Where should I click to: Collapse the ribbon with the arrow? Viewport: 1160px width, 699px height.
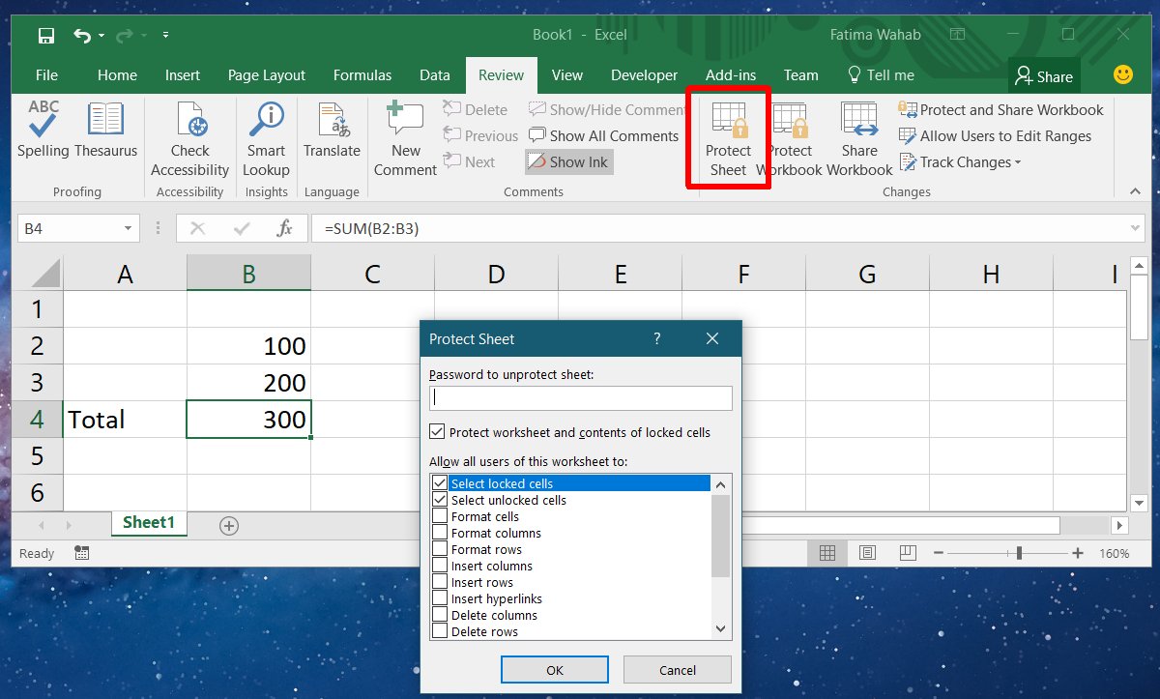(x=1135, y=191)
